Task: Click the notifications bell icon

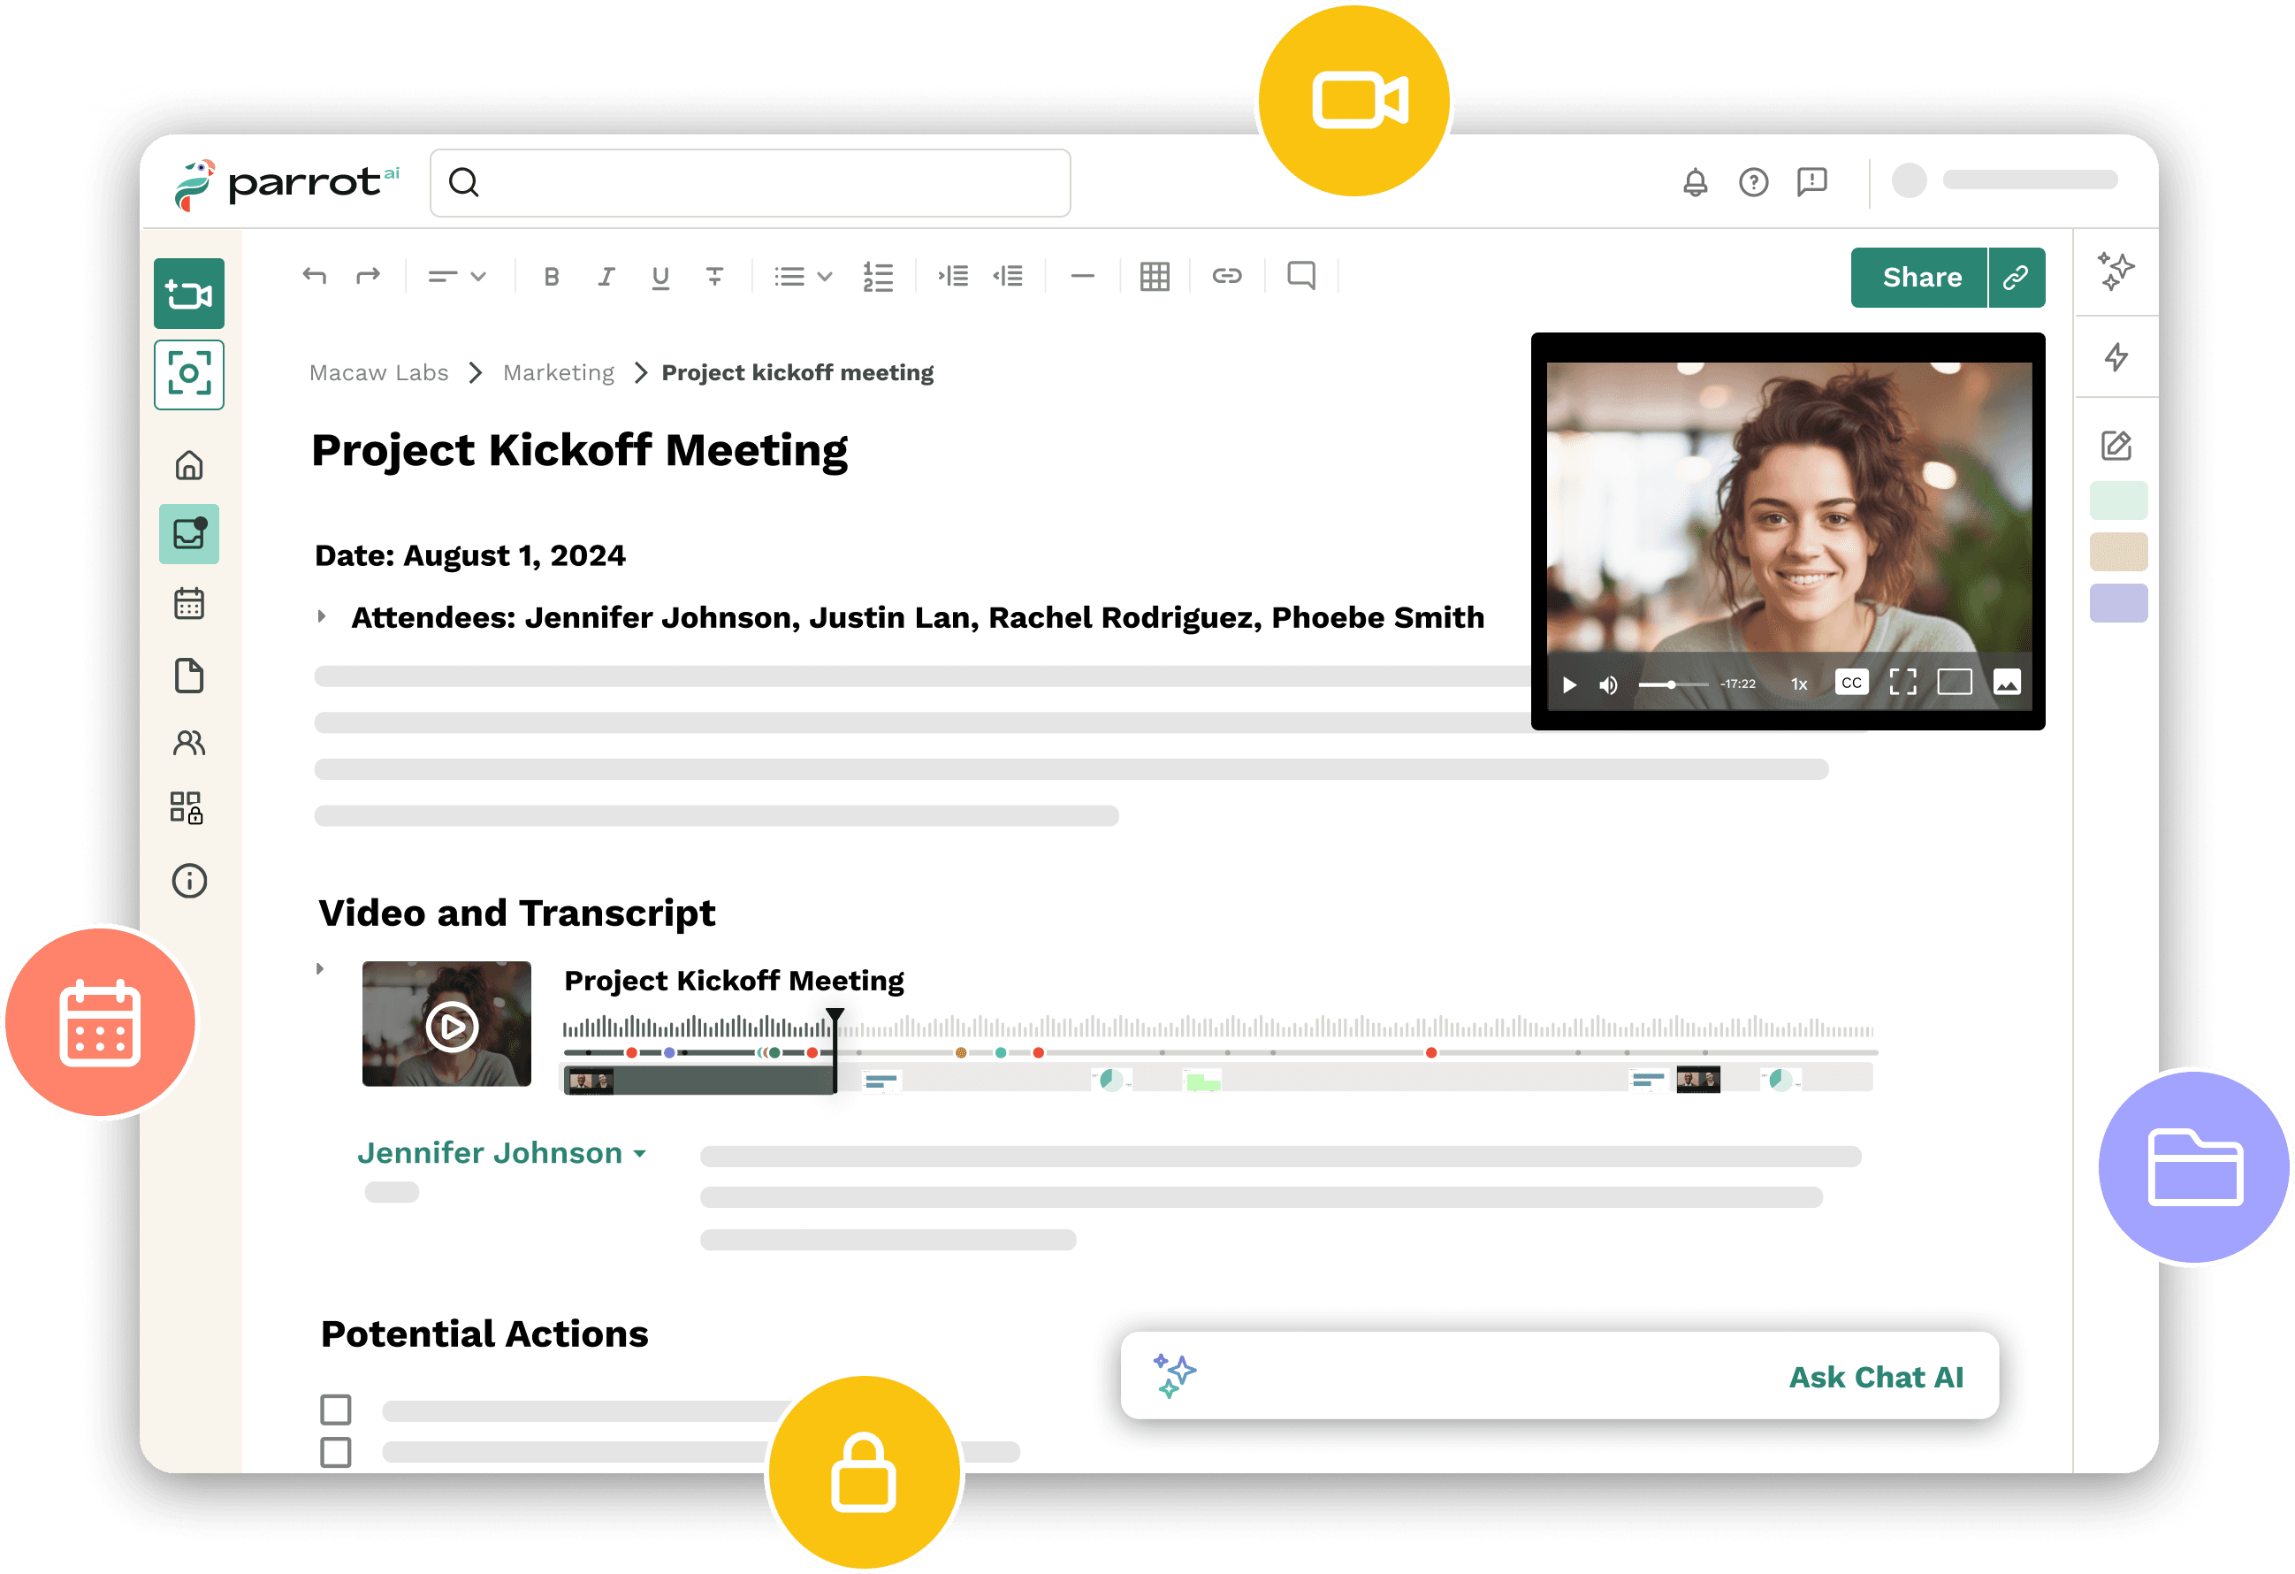Action: pos(1695,183)
